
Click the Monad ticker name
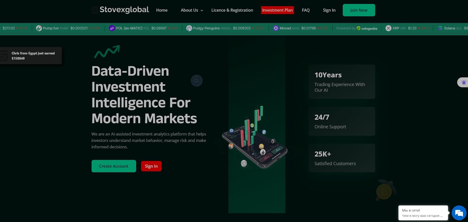click(x=285, y=28)
